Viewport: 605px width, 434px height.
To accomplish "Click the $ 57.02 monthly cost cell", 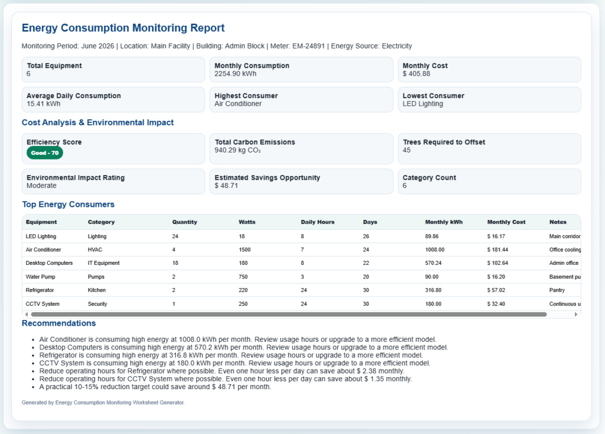I will [496, 290].
